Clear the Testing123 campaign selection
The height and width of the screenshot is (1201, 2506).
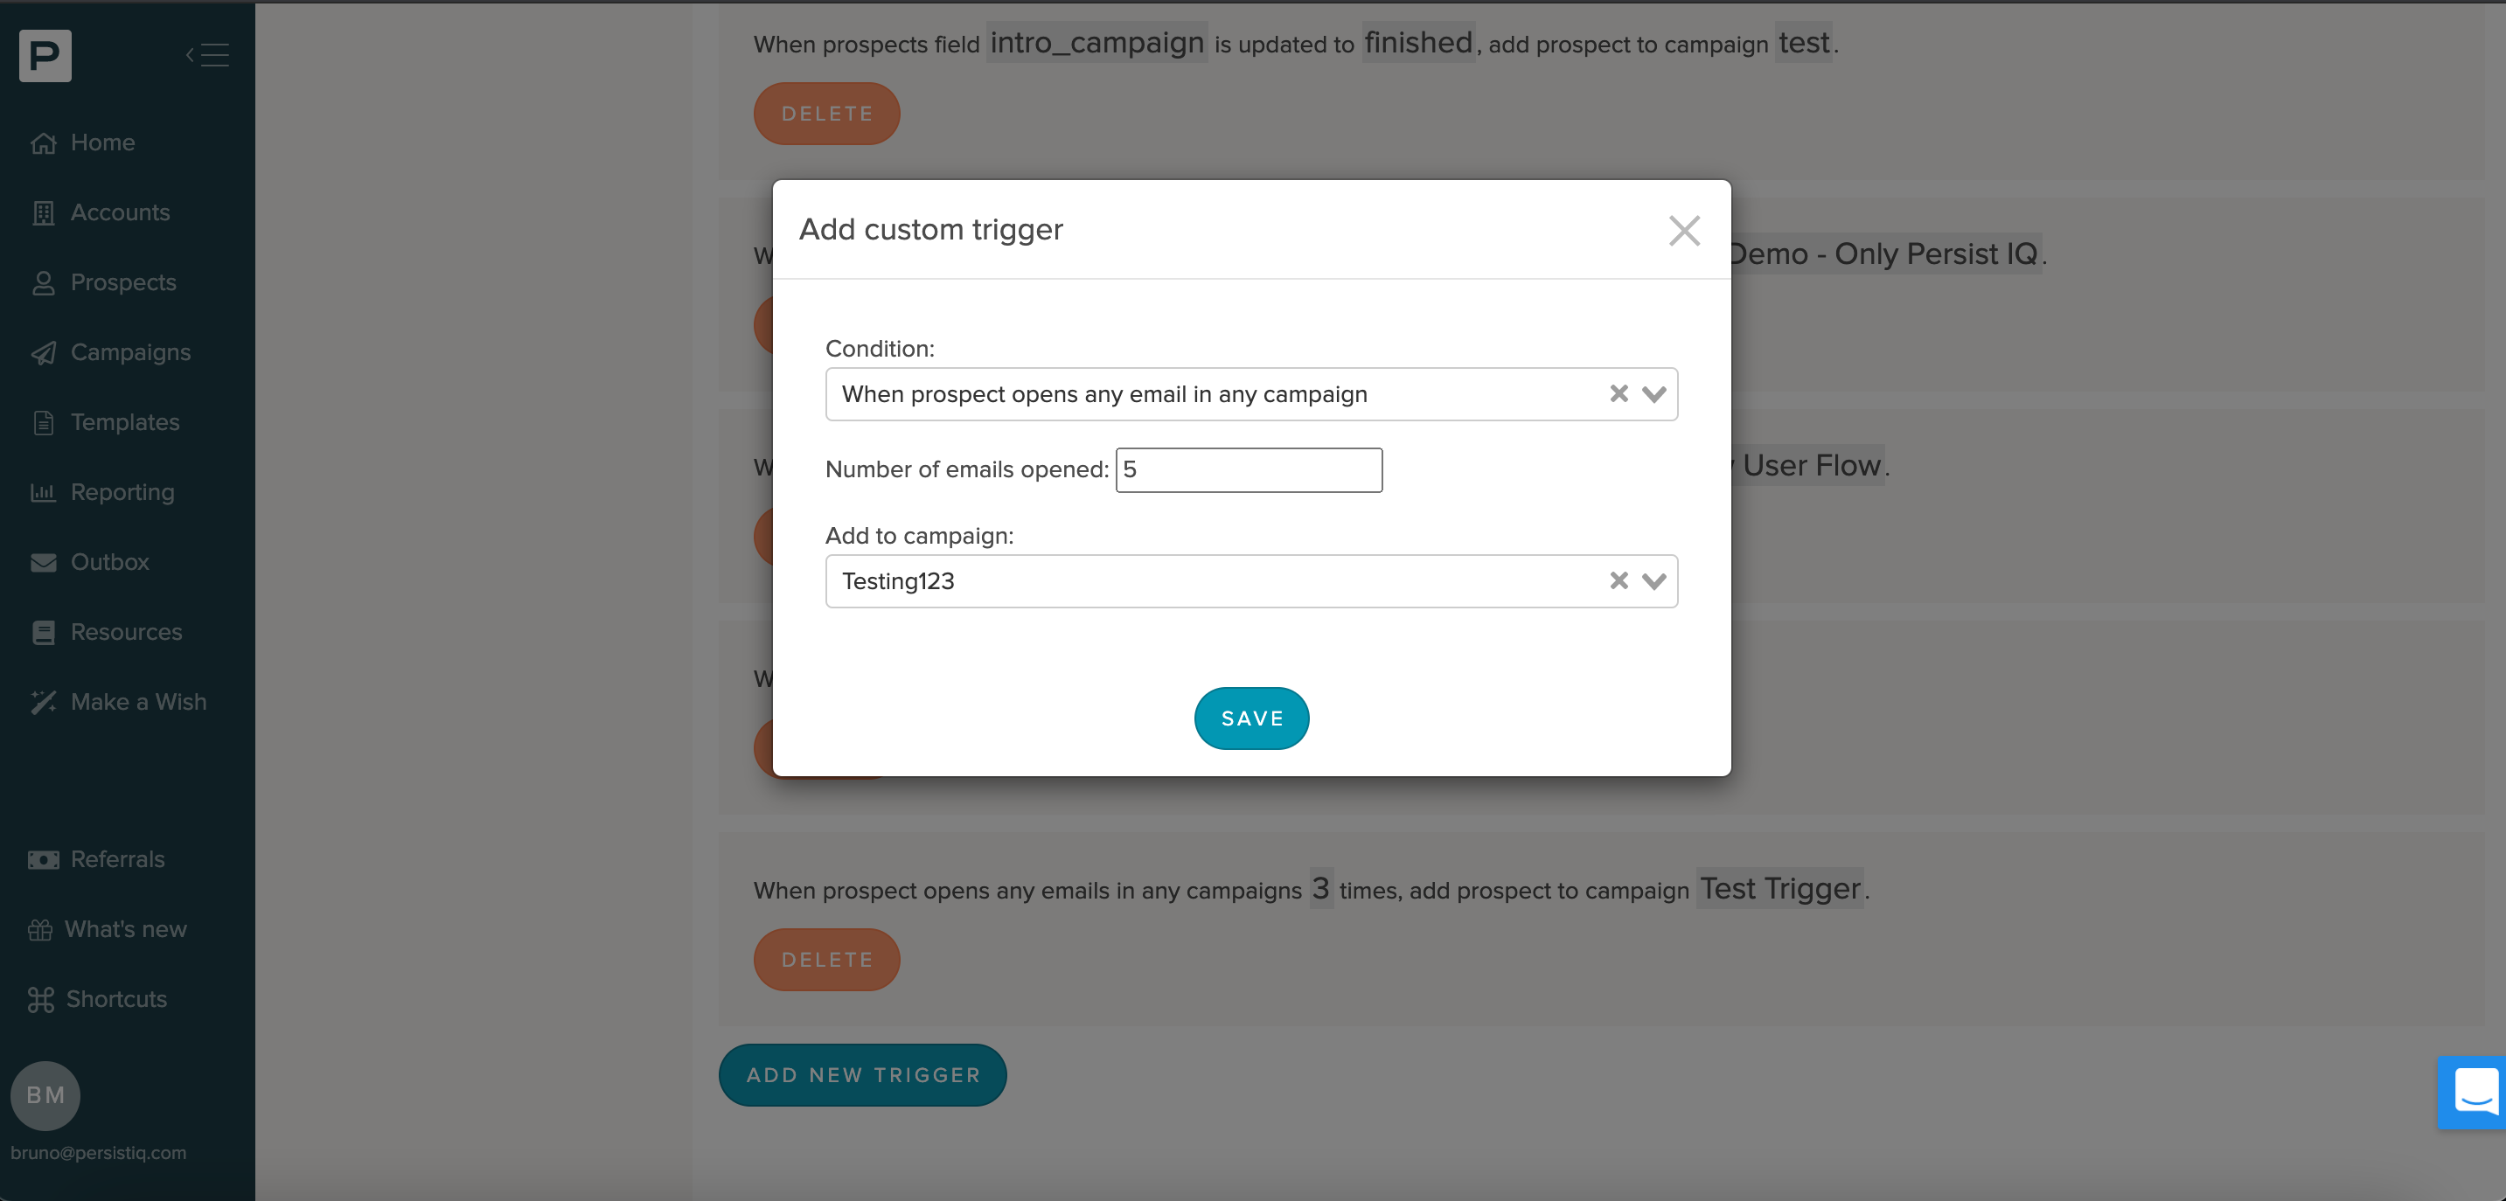1619,580
